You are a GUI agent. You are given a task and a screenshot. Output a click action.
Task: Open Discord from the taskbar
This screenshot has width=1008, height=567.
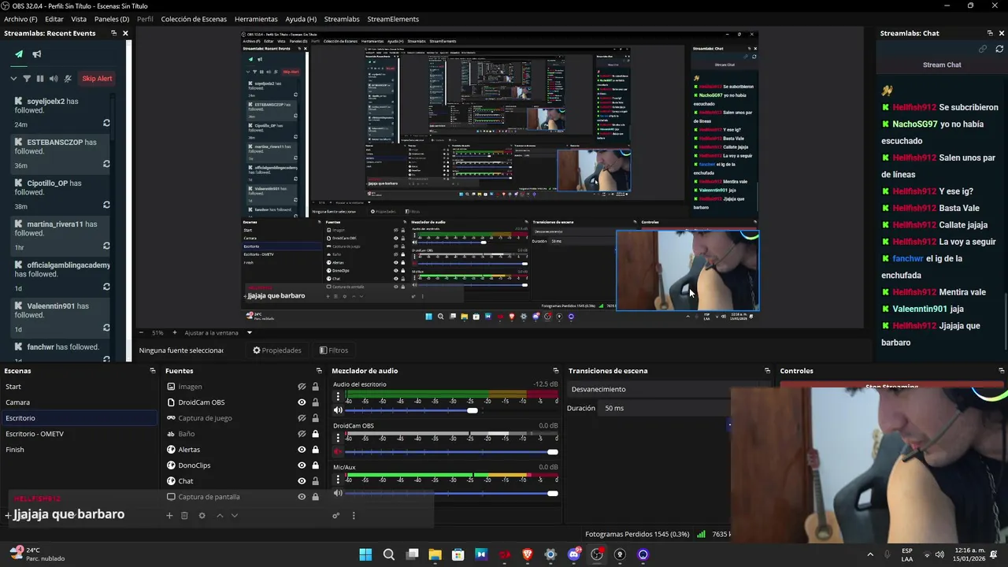point(574,554)
